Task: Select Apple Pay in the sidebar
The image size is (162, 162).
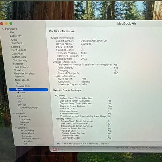Action: (x=16, y=36)
